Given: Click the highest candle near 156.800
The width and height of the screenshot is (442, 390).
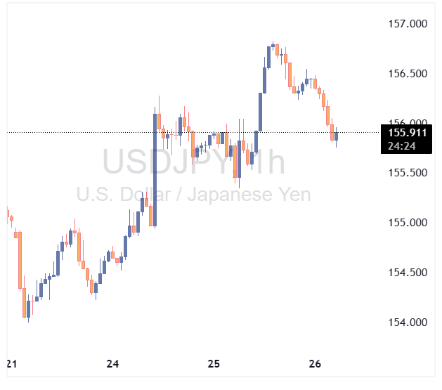Looking at the screenshot, I should point(274,46).
